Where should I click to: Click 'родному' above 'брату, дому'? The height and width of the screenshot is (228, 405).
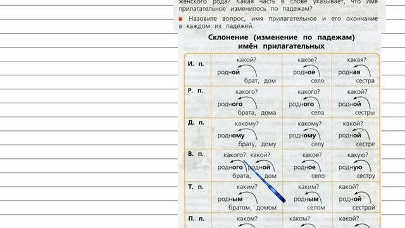(230, 136)
